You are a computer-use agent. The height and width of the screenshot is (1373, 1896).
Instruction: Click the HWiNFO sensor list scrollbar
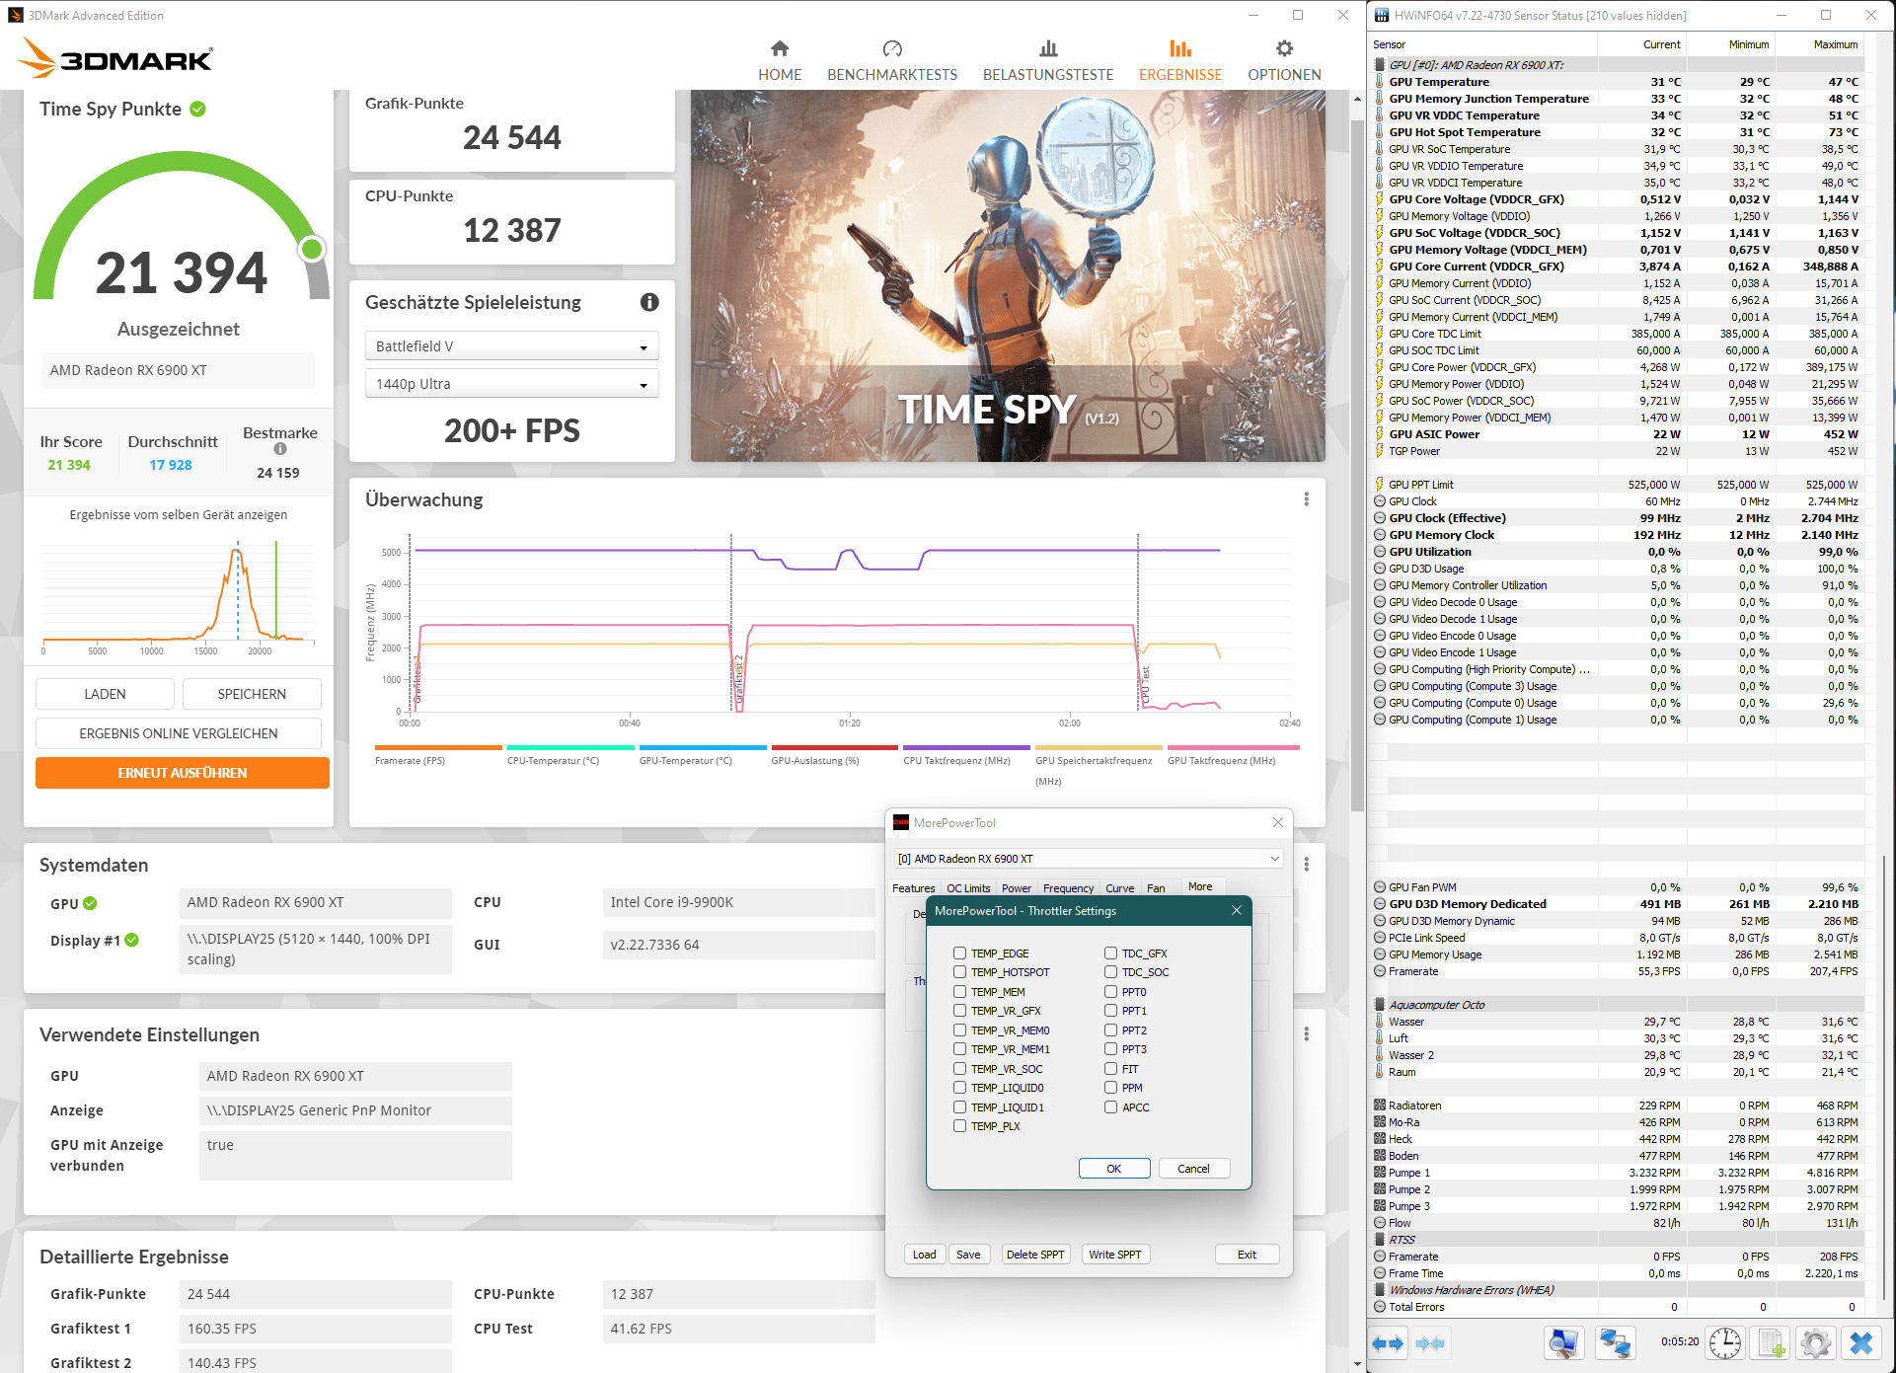coord(1886,1076)
